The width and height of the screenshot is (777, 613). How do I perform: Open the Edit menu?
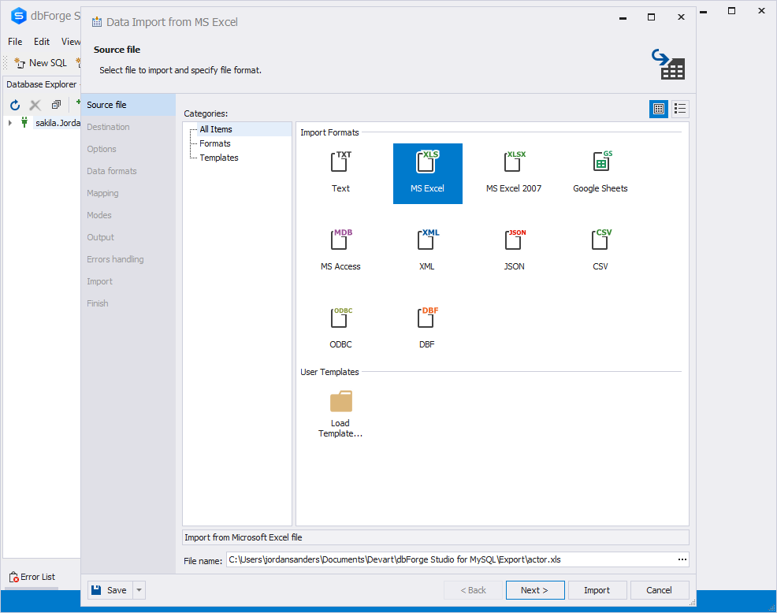42,42
